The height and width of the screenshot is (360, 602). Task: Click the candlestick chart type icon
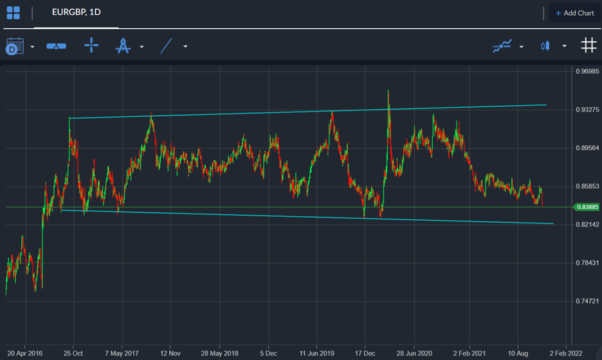[x=546, y=46]
